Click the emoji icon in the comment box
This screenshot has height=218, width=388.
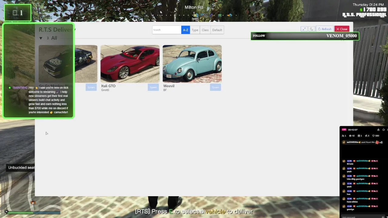pos(383,217)
